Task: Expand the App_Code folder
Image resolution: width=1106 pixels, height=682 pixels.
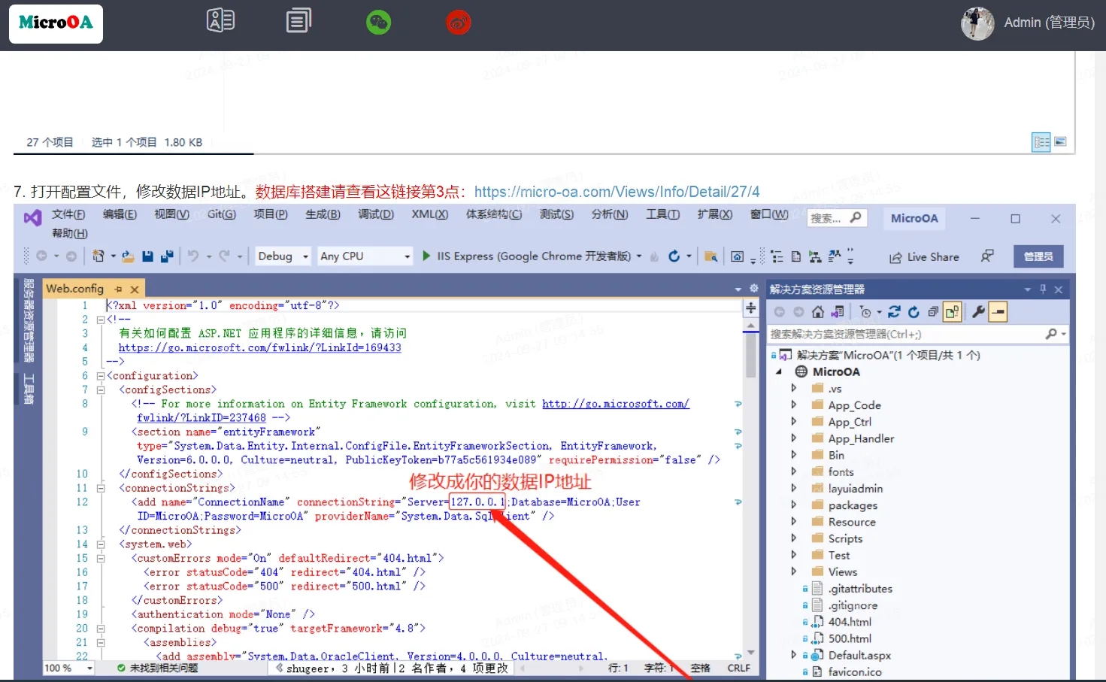Action: pos(793,405)
